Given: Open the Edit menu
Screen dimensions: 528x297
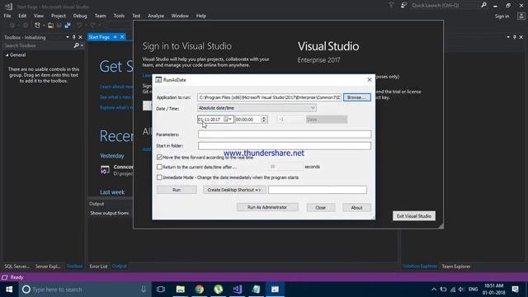Looking at the screenshot, I should pos(22,16).
